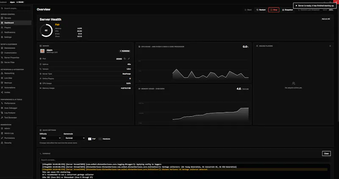Select Dashboard in the sidebar

(16, 23)
